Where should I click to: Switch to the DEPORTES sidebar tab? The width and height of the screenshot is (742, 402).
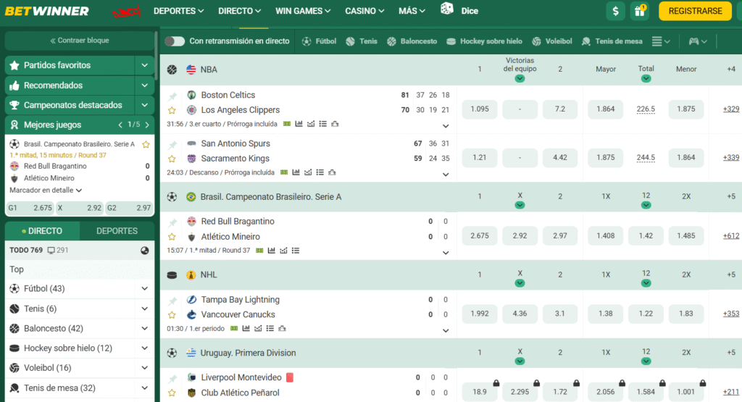[x=117, y=231]
